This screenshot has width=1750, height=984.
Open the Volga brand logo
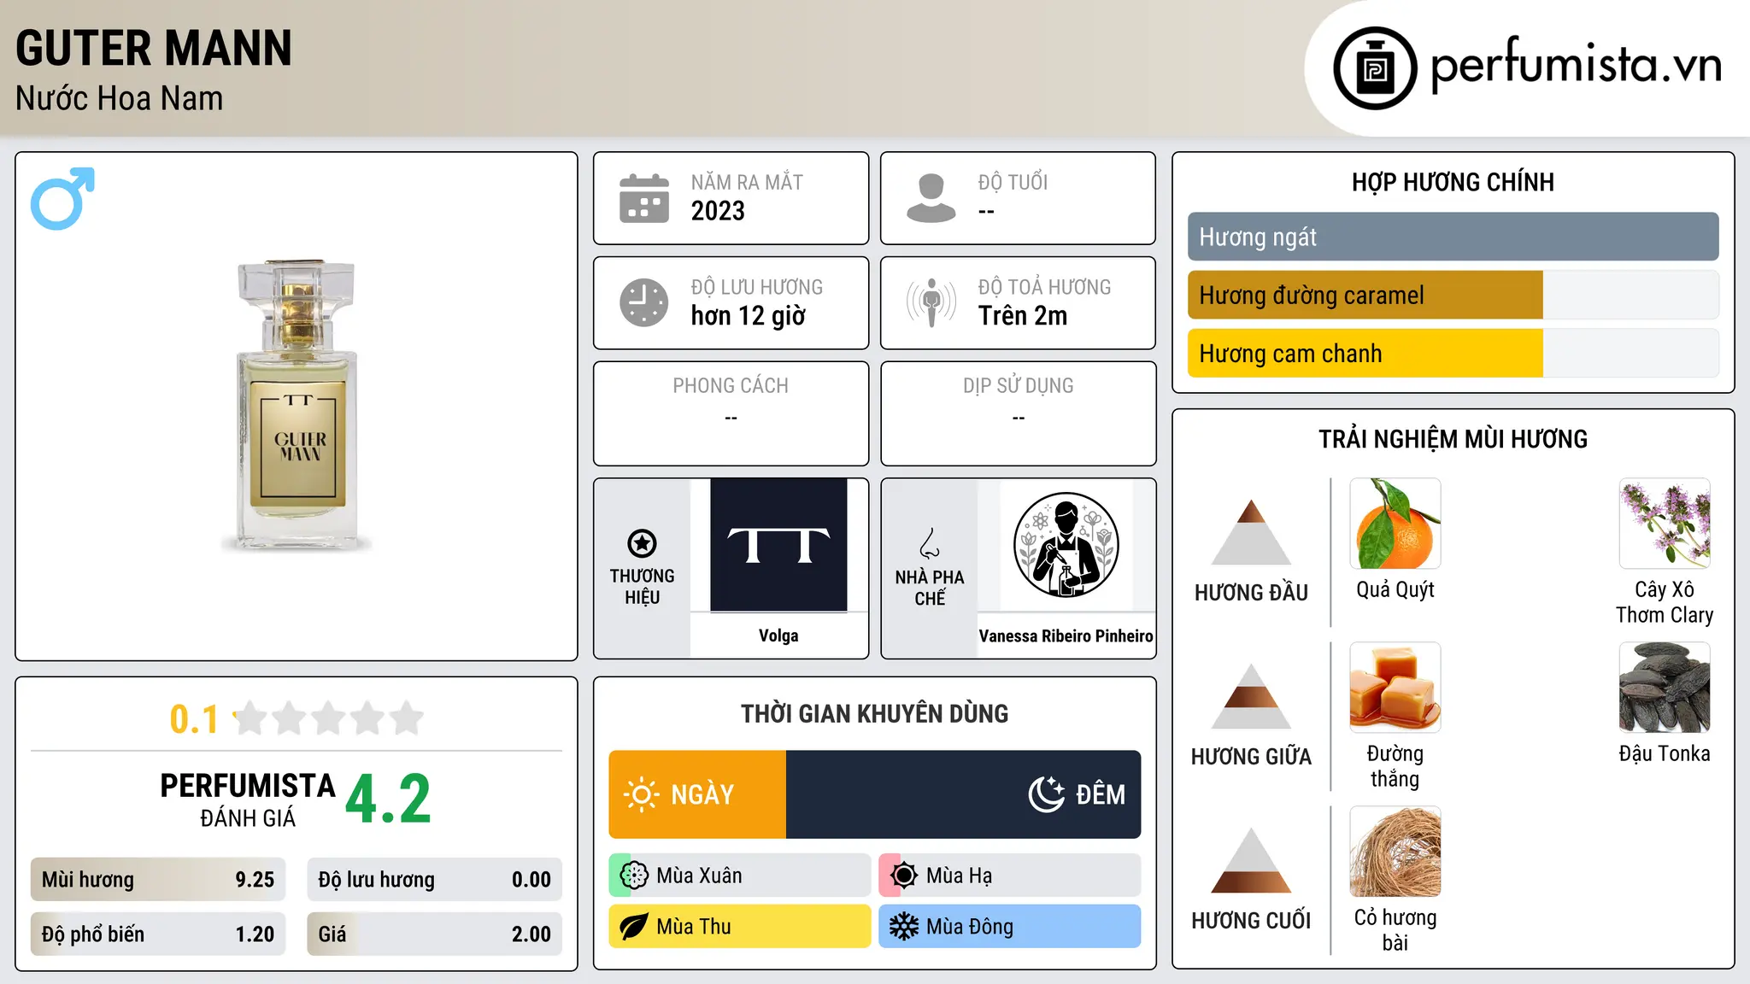pos(778,545)
